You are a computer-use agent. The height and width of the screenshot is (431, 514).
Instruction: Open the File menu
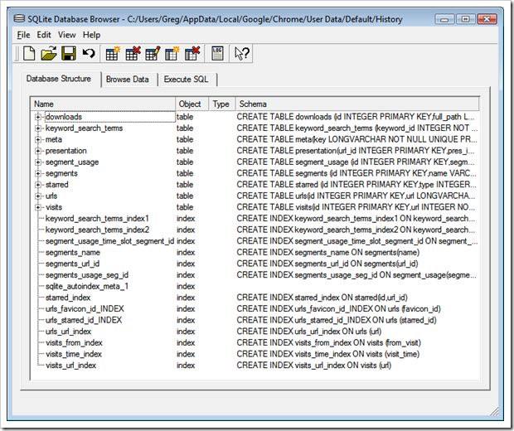[23, 35]
